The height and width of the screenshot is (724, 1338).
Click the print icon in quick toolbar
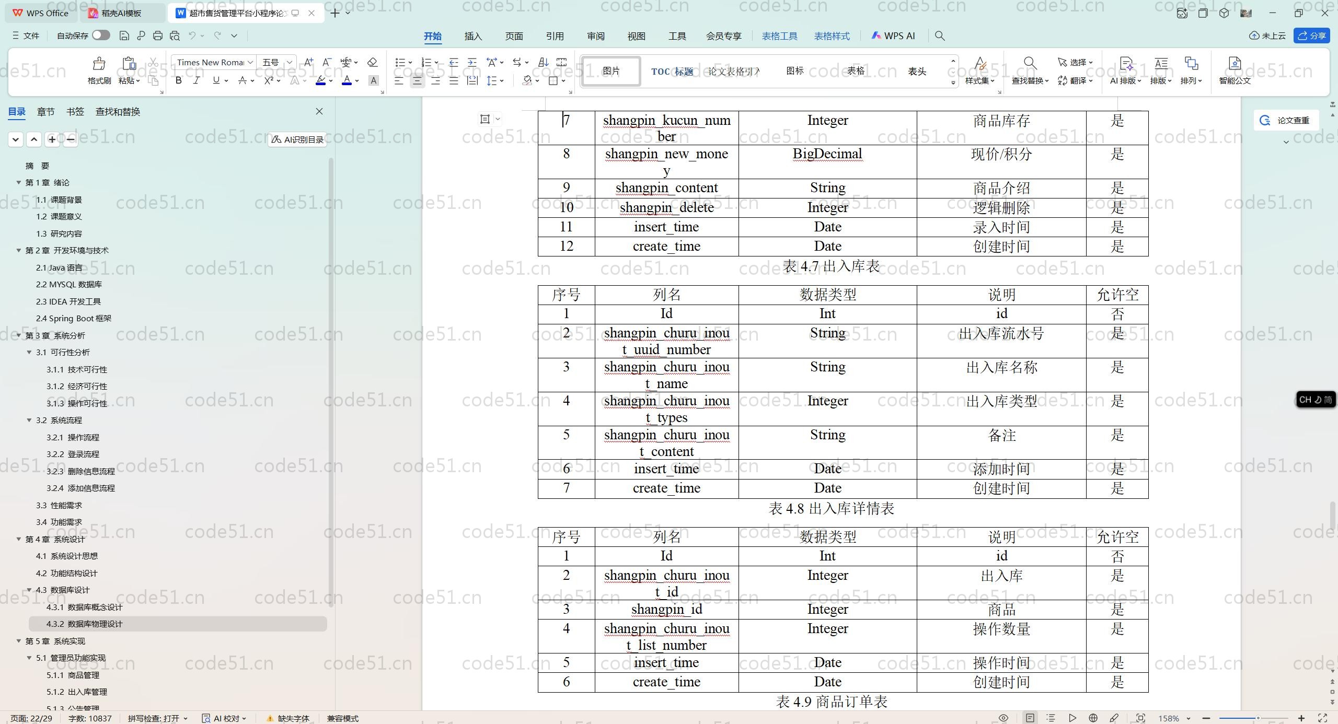click(158, 36)
